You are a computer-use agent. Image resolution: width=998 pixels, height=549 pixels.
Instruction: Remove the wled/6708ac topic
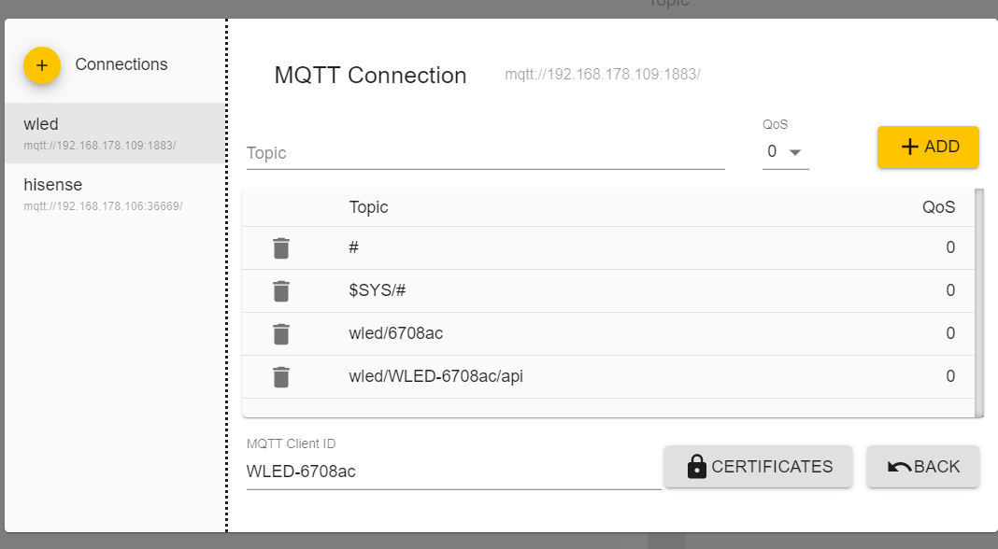click(x=281, y=334)
